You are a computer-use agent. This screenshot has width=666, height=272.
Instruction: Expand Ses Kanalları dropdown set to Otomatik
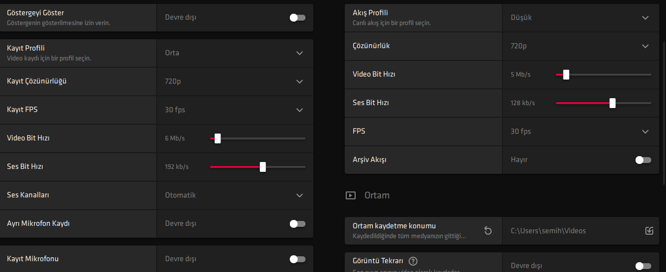[x=235, y=195]
